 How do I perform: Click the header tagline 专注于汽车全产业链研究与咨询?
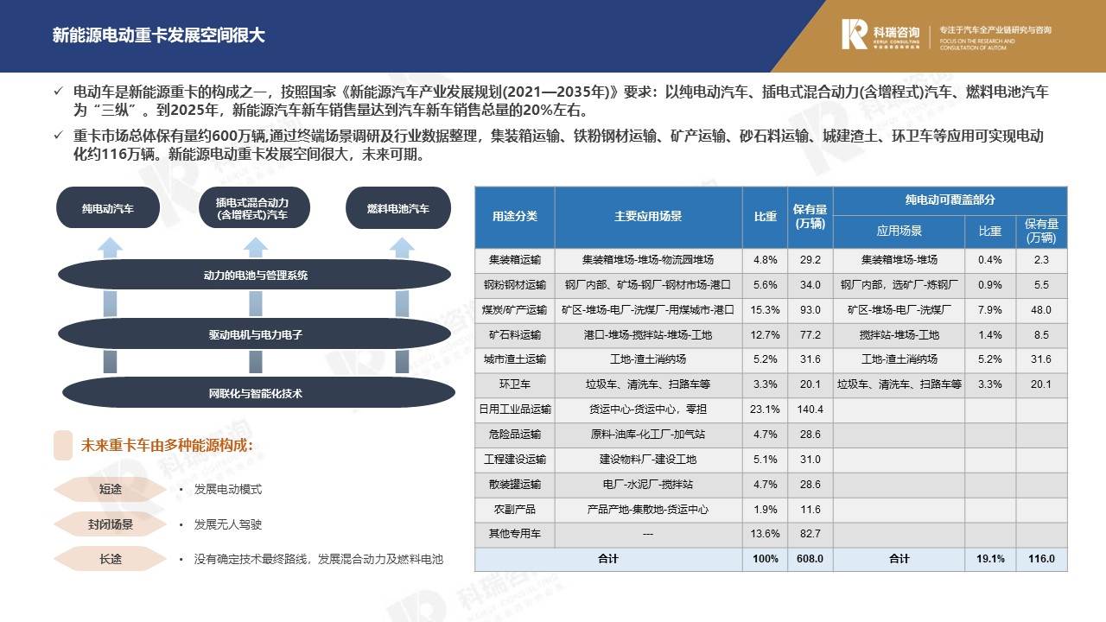[x=995, y=29]
